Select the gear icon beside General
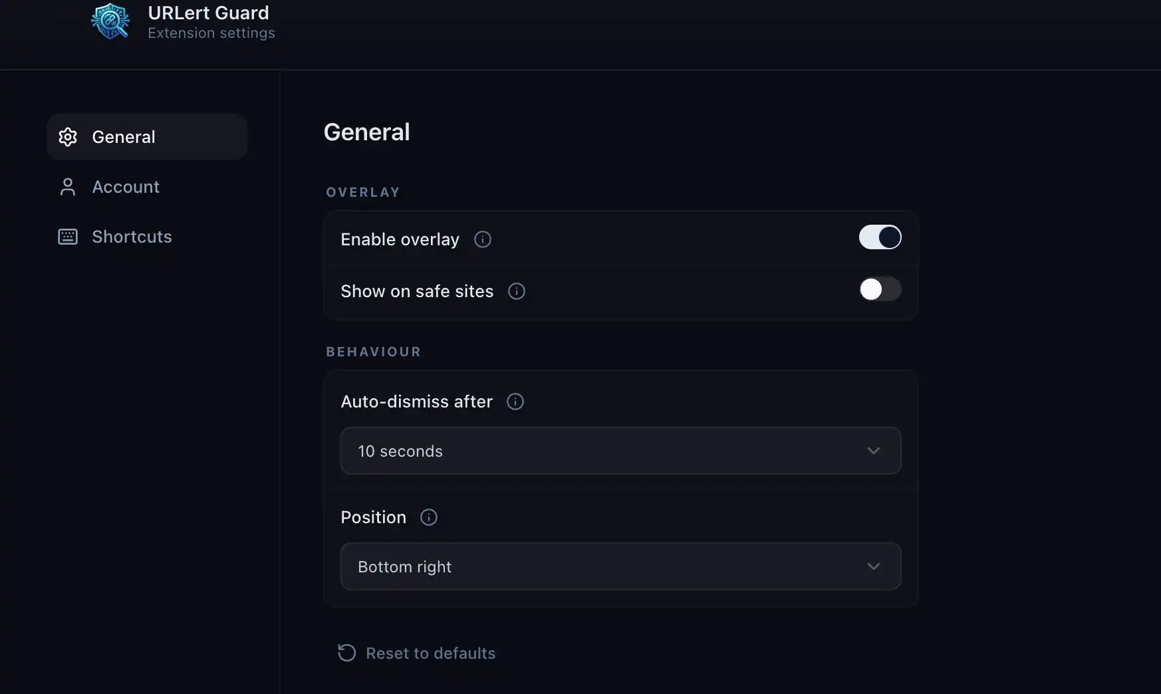The image size is (1161, 694). pyautogui.click(x=68, y=137)
